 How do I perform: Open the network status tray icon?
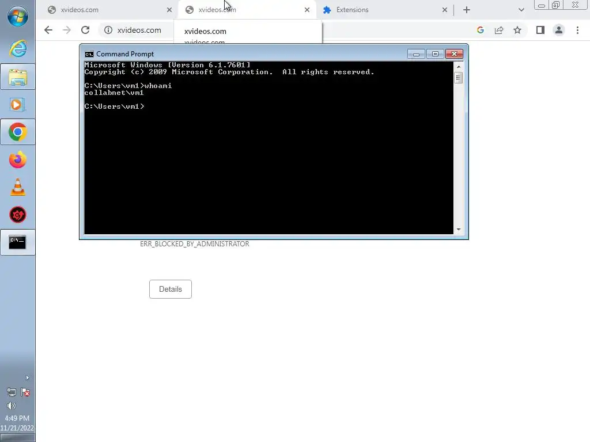12,393
